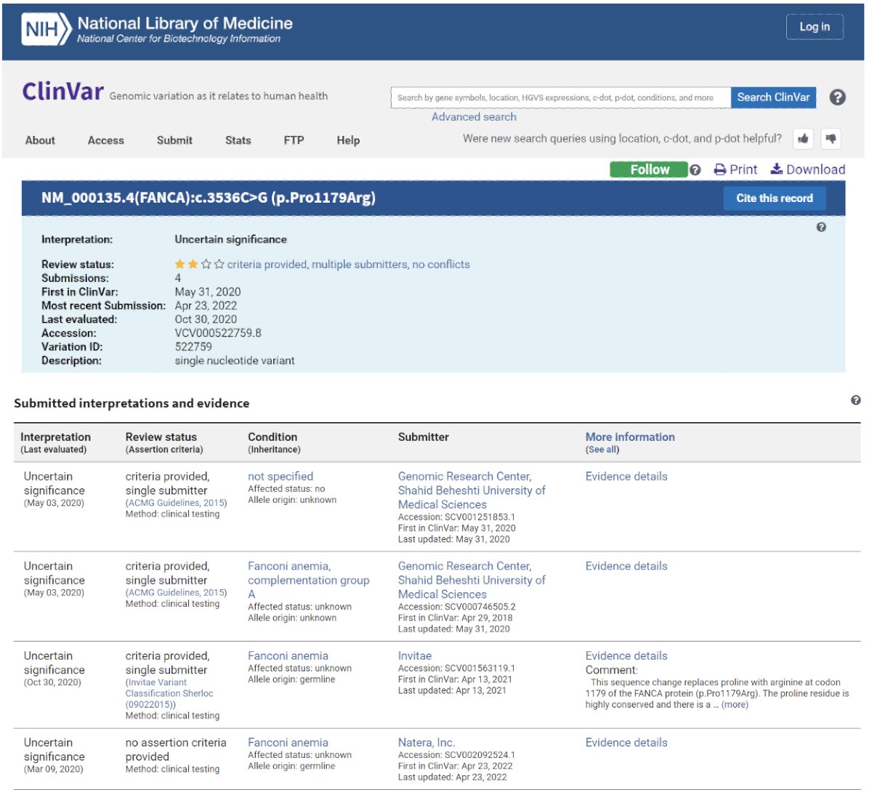The width and height of the screenshot is (872, 792).
Task: Open Fanconi anemia condition in Natera row
Action: tap(288, 743)
